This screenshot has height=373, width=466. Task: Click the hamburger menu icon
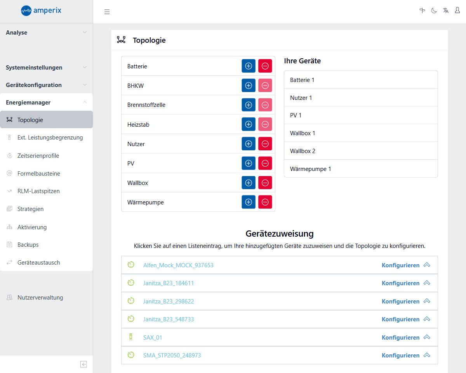[107, 12]
